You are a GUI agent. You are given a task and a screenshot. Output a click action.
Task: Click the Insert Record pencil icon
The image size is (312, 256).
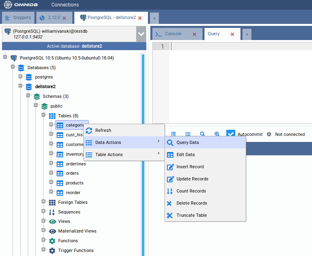(x=170, y=167)
